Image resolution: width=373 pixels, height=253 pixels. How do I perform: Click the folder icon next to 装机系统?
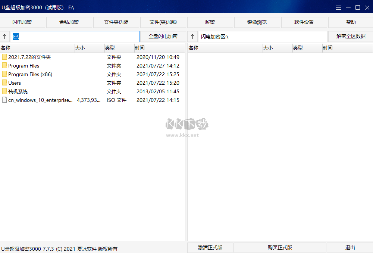pyautogui.click(x=4, y=91)
